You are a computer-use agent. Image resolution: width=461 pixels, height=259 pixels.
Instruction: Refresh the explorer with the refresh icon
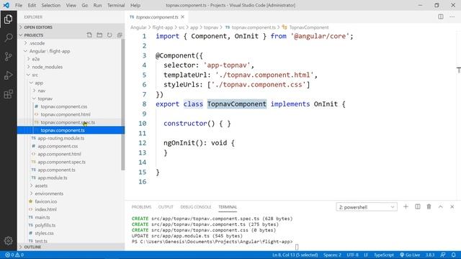[109, 35]
